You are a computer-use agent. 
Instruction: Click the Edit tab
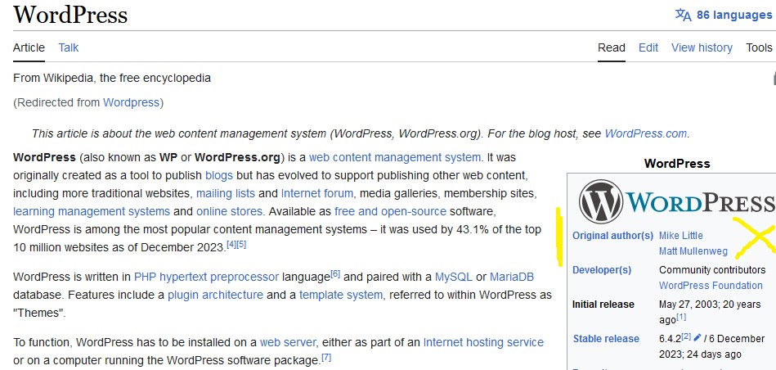click(648, 47)
